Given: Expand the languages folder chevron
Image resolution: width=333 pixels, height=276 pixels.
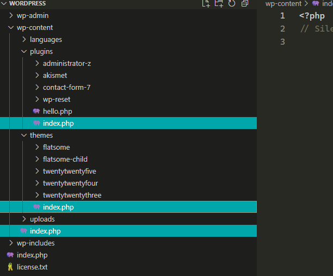Looking at the screenshot, I should pos(24,39).
